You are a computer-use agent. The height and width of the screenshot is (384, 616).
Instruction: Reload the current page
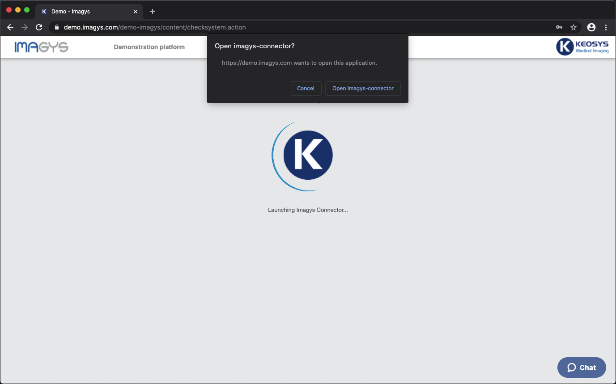coord(39,27)
